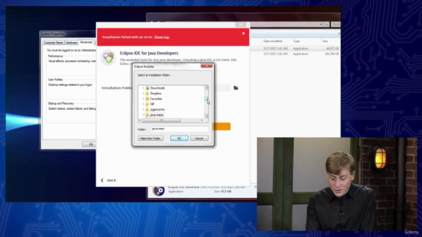
Task: Click the Explorer refresh button
Action: 326,24
